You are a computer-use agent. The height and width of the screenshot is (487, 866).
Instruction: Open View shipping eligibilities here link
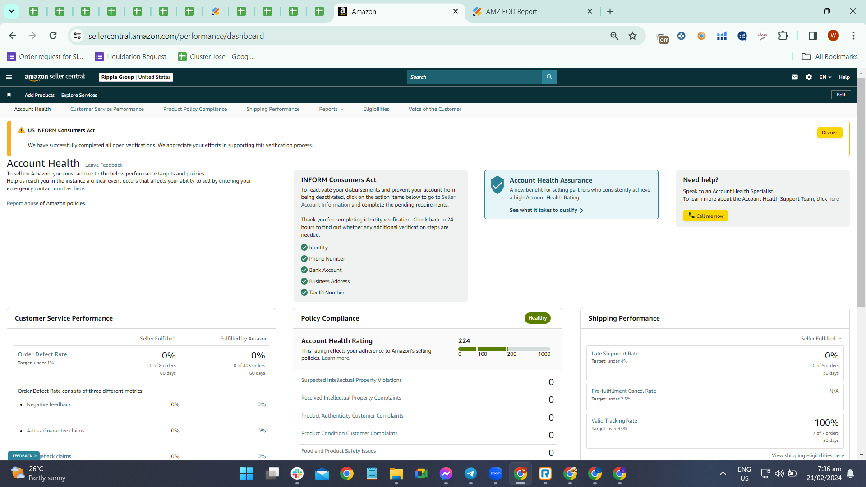808,455
